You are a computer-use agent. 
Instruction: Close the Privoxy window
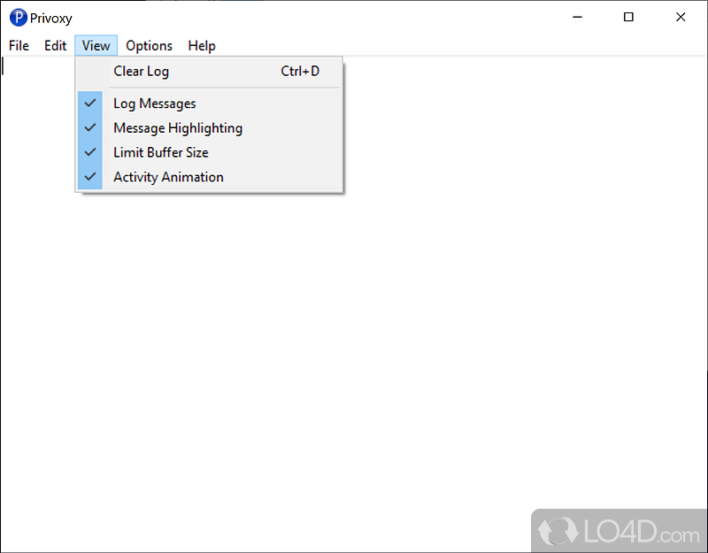pyautogui.click(x=680, y=18)
